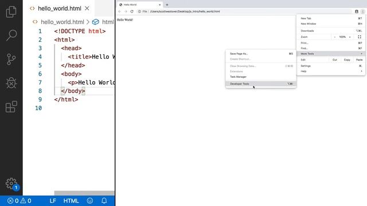The height and width of the screenshot is (206, 367).
Task: Click the Chrome three-dot menu button
Action: 362,11
